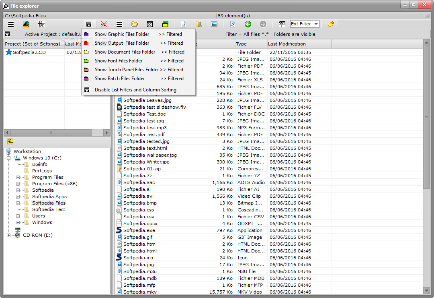The image size is (434, 298).
Task: Click the green Font Files folder icon
Action: pyautogui.click(x=86, y=61)
